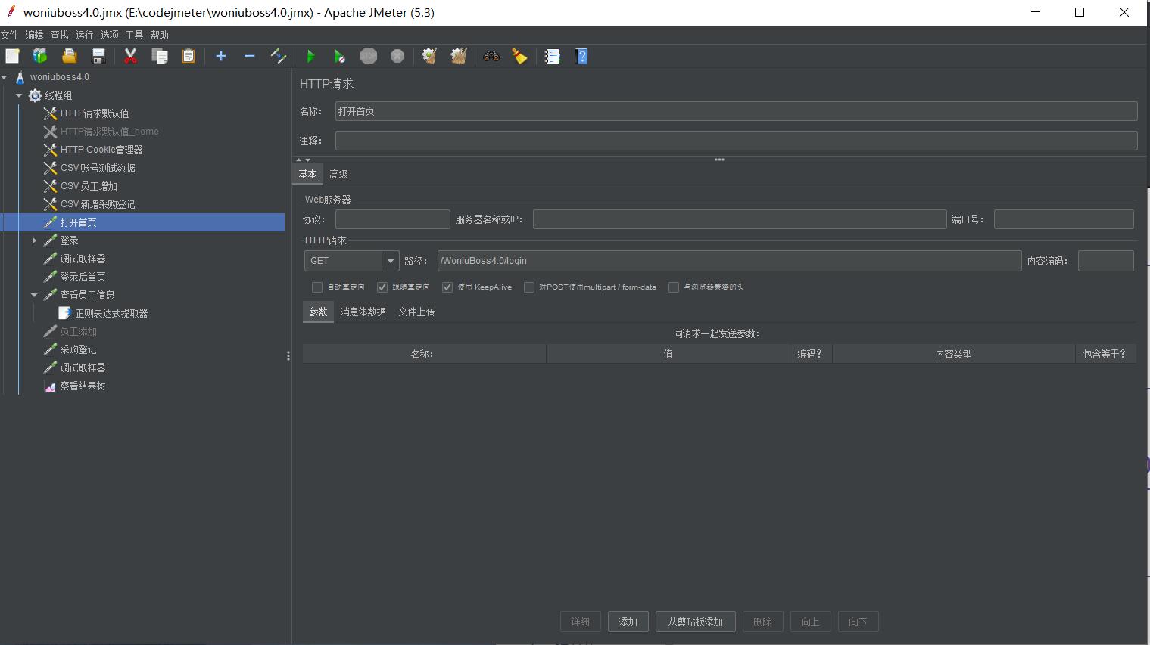Open the Function helper list icon

[x=552, y=56]
